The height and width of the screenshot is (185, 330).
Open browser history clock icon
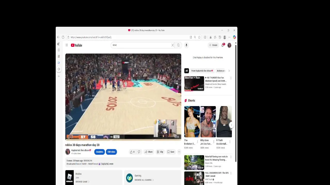[220, 37]
